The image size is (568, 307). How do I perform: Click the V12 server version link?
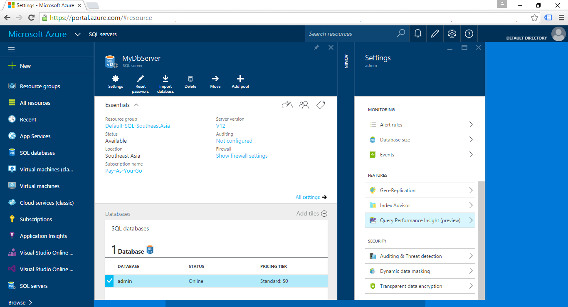(x=220, y=126)
